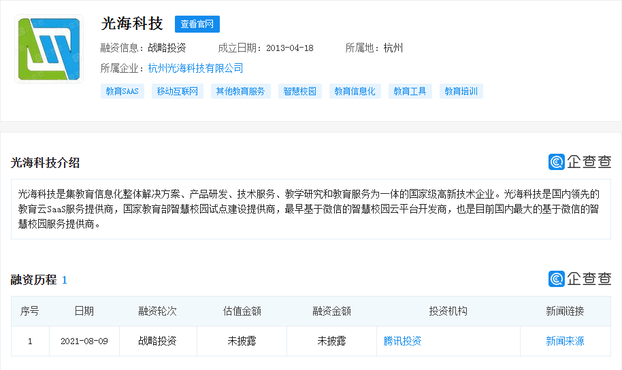Select the 教育培训 tag
Image resolution: width=622 pixels, height=370 pixels.
click(461, 91)
